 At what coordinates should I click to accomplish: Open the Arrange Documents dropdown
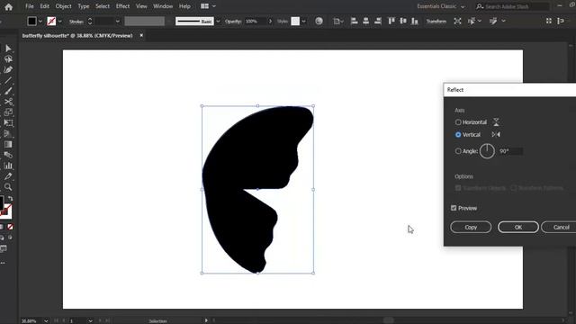point(208,6)
